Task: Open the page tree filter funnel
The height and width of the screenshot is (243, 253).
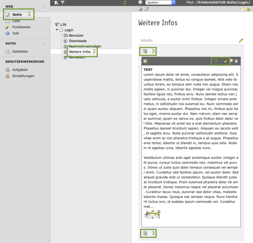Action: (63, 3)
